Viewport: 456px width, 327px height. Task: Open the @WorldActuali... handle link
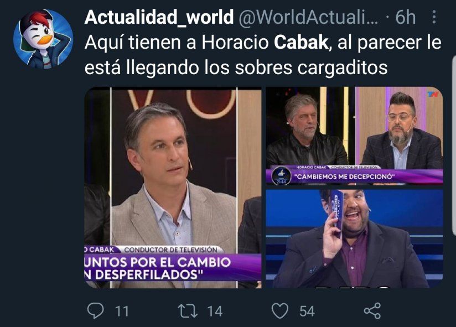point(309,17)
